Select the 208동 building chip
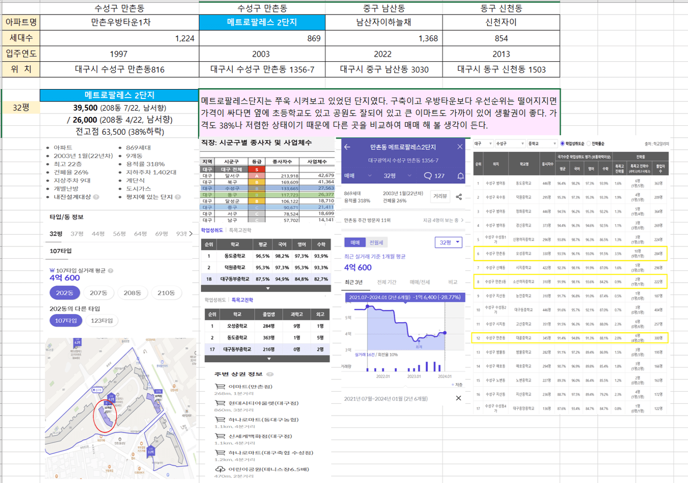The width and height of the screenshot is (688, 483). [x=133, y=293]
